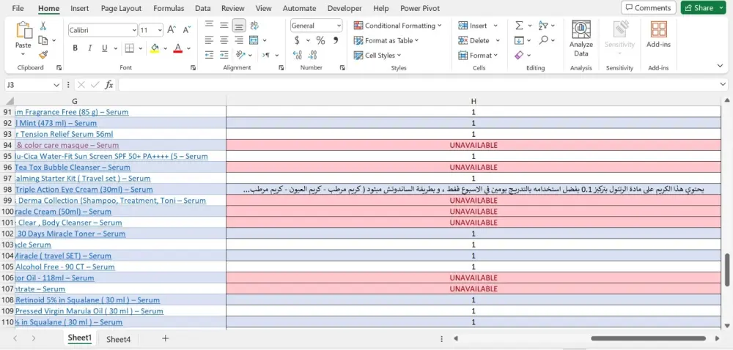Switch to the Page Layout tab
This screenshot has width=733, height=350.
click(x=121, y=8)
